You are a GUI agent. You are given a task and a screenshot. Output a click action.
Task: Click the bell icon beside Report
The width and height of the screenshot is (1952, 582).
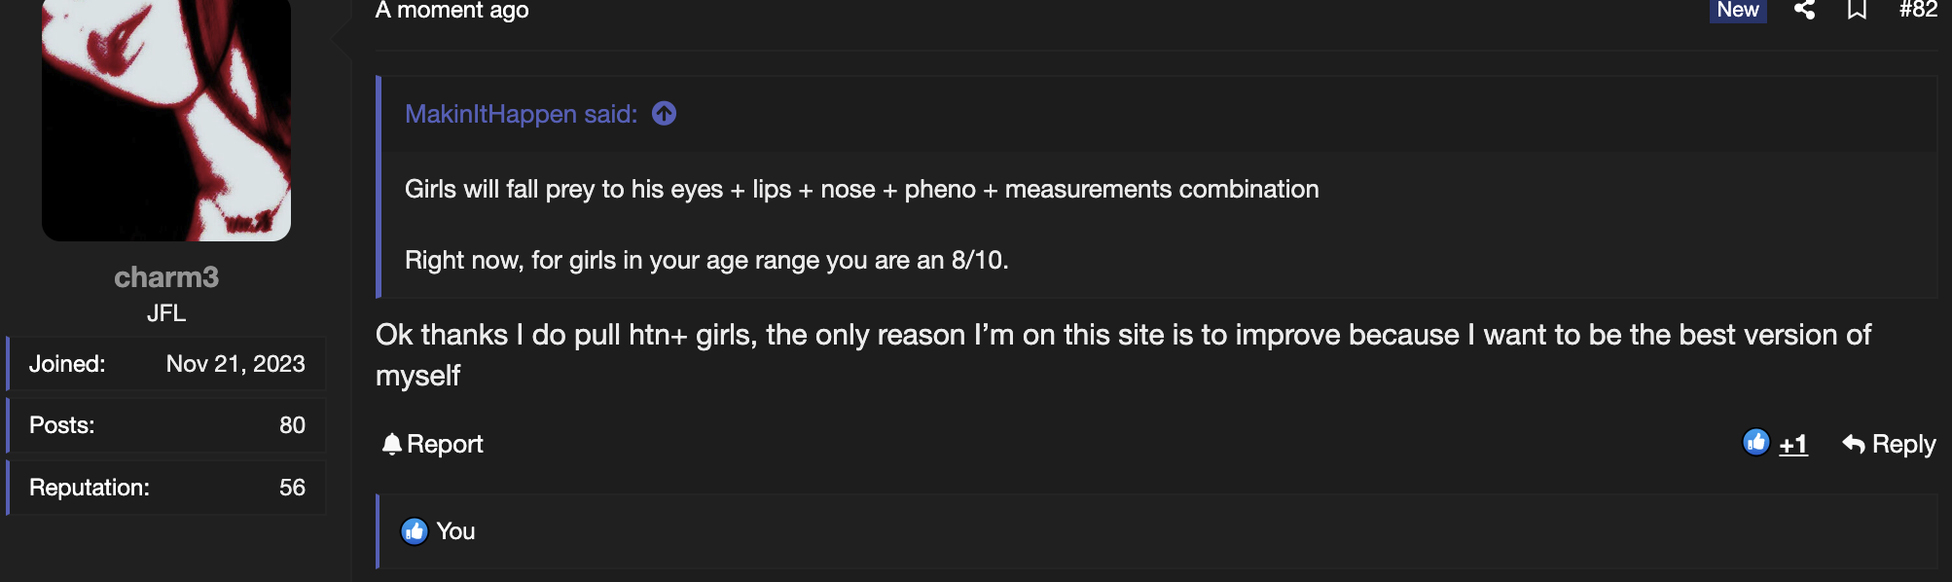click(391, 444)
